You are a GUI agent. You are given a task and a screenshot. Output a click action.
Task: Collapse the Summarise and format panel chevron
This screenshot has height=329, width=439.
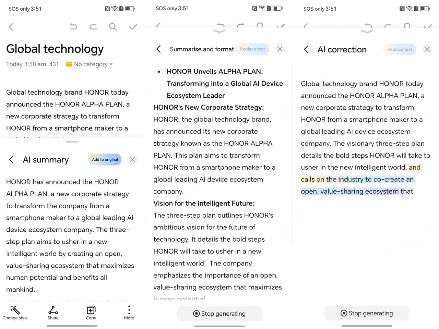click(219, 32)
